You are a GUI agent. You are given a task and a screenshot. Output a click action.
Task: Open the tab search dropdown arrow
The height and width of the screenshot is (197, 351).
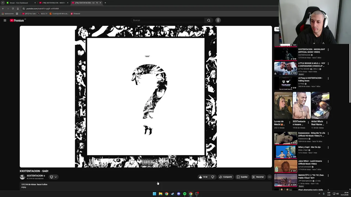tap(2, 3)
